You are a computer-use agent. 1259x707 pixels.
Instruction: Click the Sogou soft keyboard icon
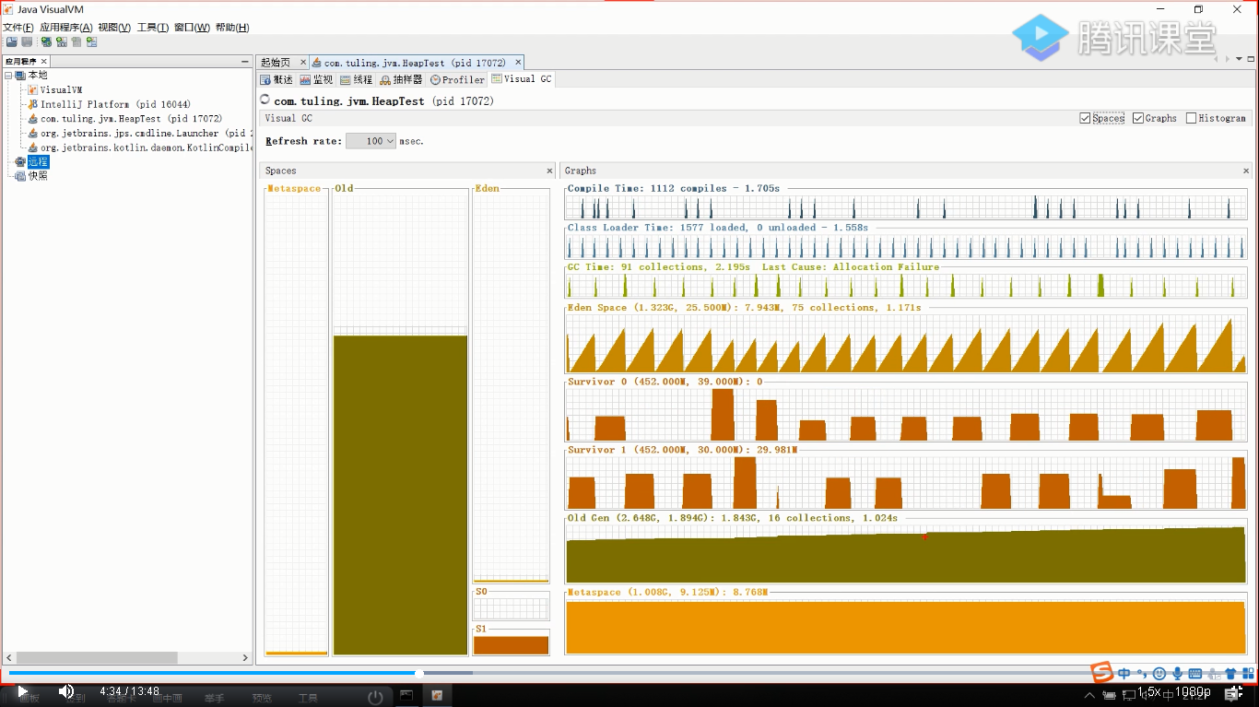click(1195, 673)
